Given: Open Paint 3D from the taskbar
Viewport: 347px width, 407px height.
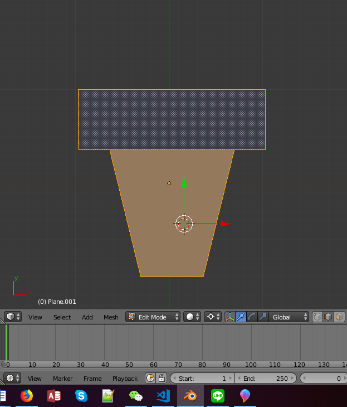Looking at the screenshot, I should pyautogui.click(x=245, y=396).
